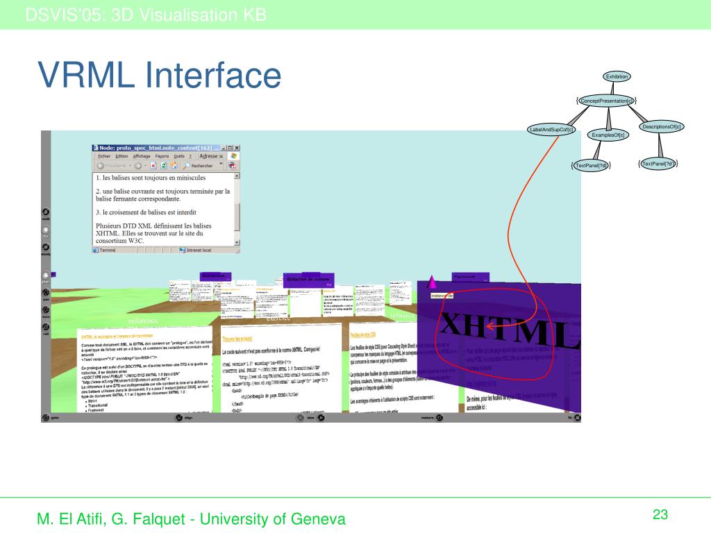
Task: Open the Edition menu
Action: click(x=122, y=156)
